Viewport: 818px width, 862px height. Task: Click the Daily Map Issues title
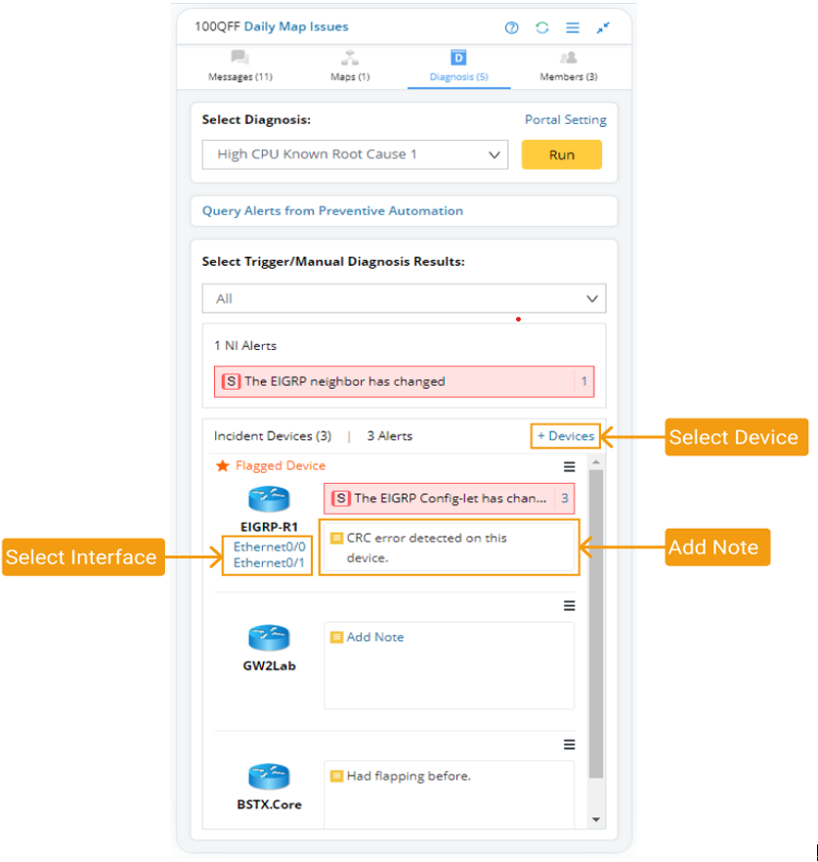point(296,27)
